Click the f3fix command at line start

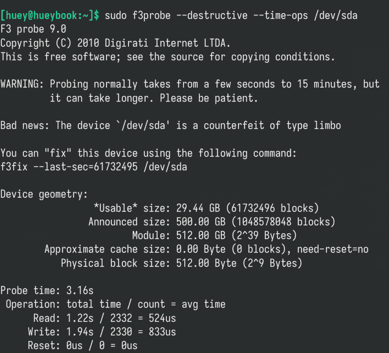(14, 167)
